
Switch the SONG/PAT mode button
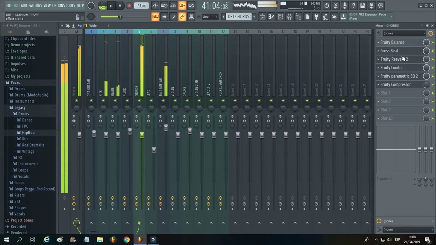103,6
